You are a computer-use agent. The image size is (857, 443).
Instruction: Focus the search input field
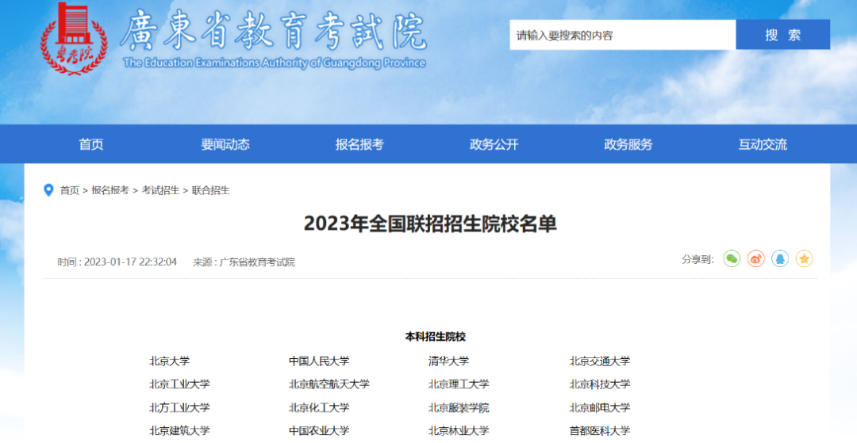(623, 35)
